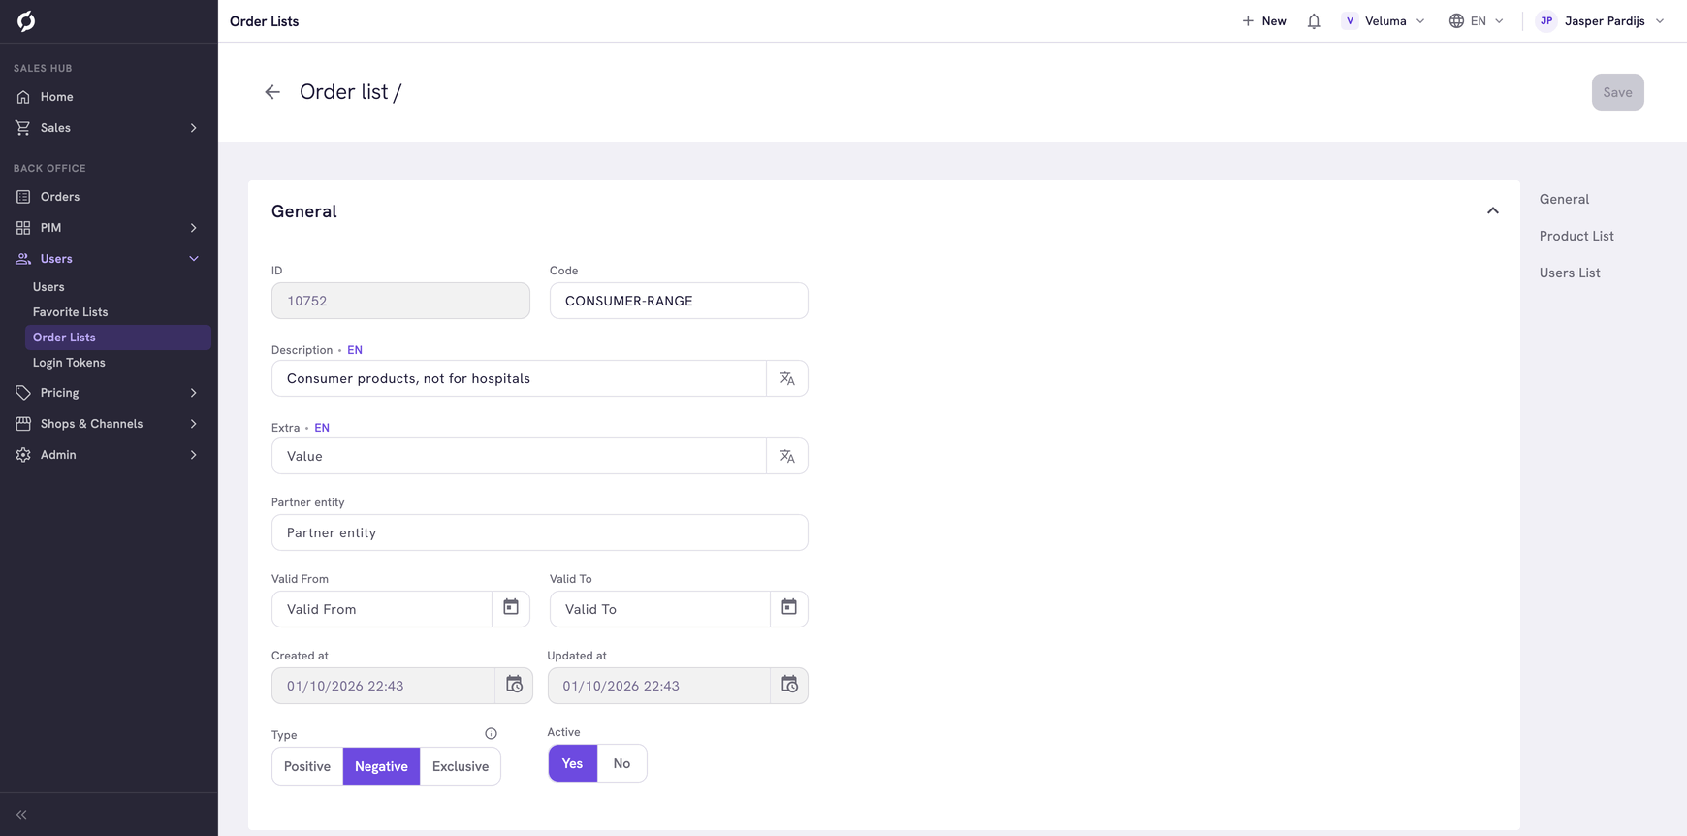
Task: Open the Valid To calendar picker
Action: (789, 608)
